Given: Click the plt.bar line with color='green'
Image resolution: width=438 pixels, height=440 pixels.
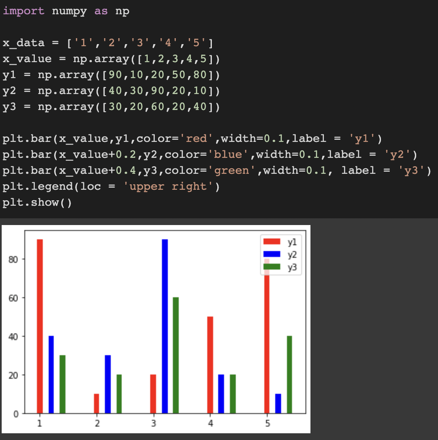Looking at the screenshot, I should click(217, 170).
